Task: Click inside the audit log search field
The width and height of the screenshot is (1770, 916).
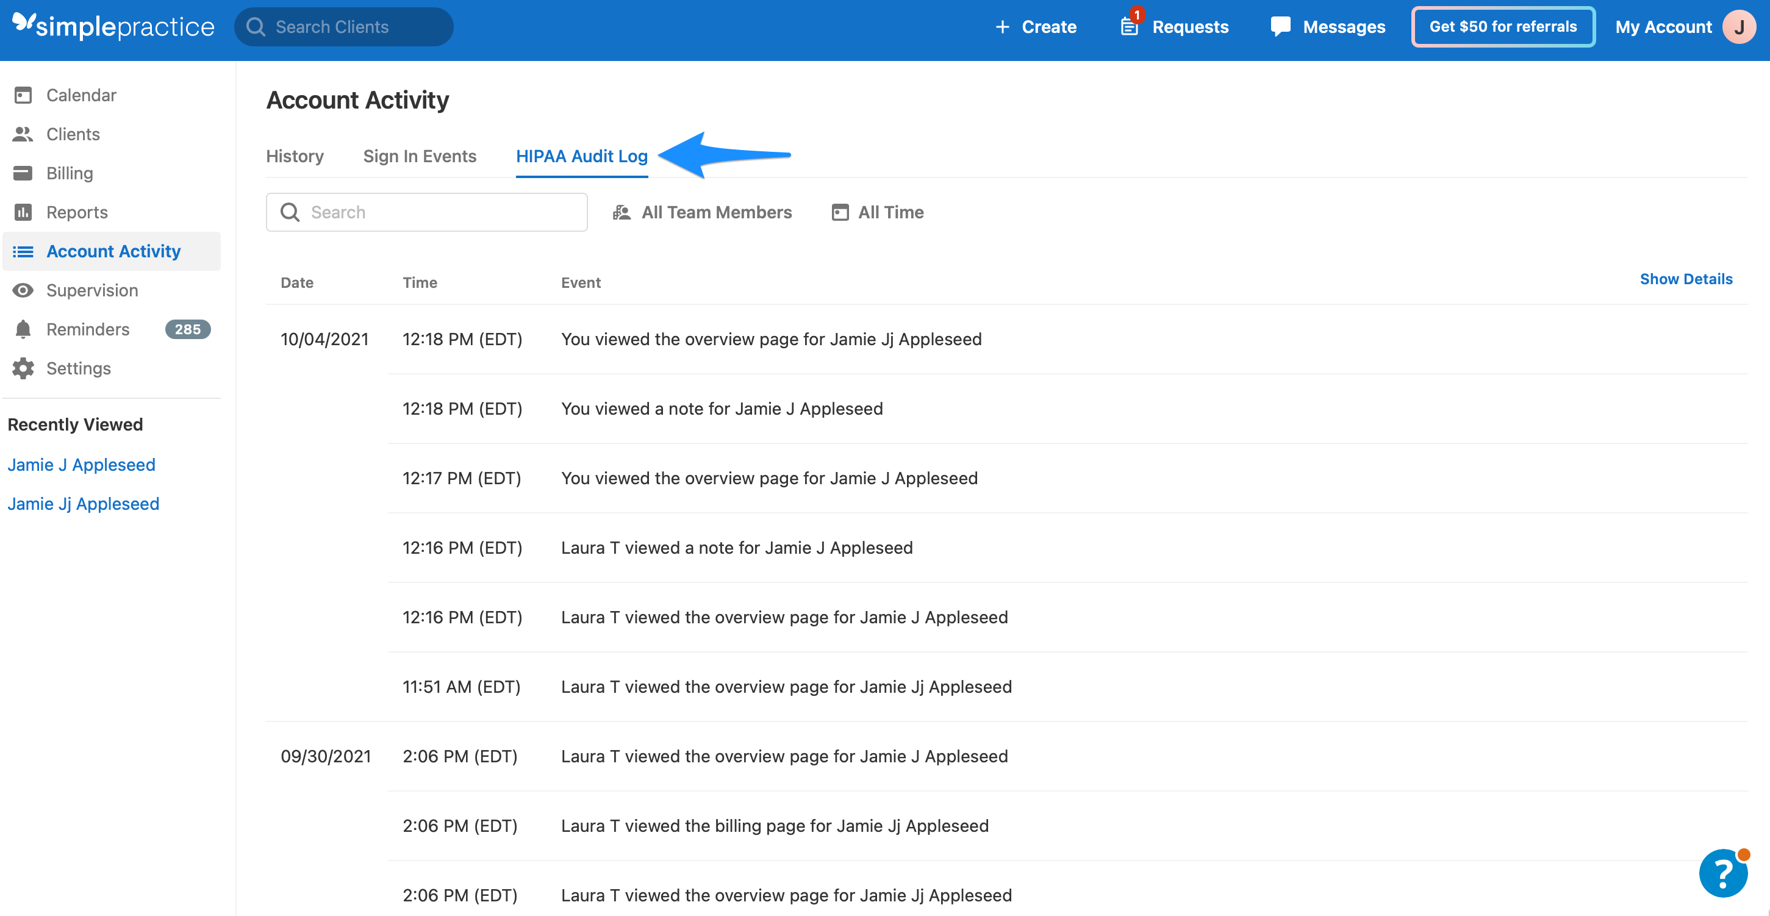Action: pyautogui.click(x=426, y=212)
